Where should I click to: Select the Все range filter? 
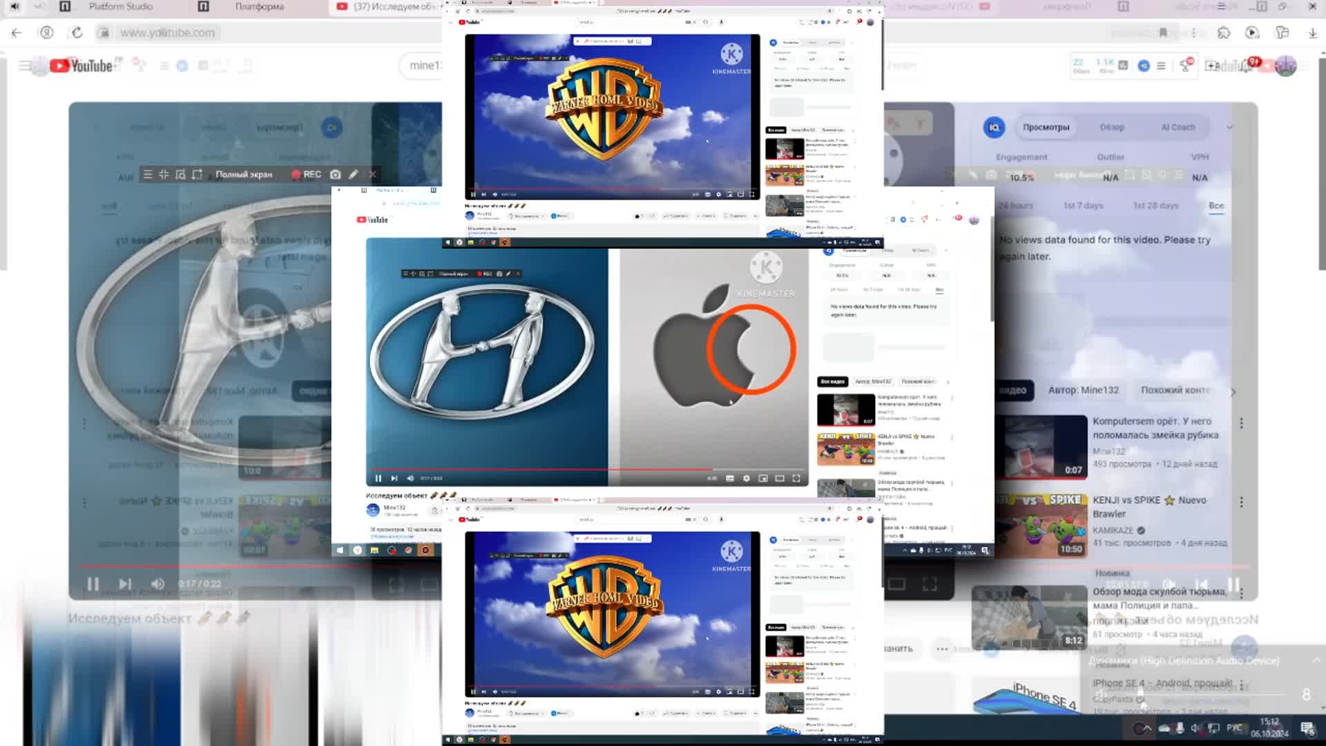(1216, 206)
